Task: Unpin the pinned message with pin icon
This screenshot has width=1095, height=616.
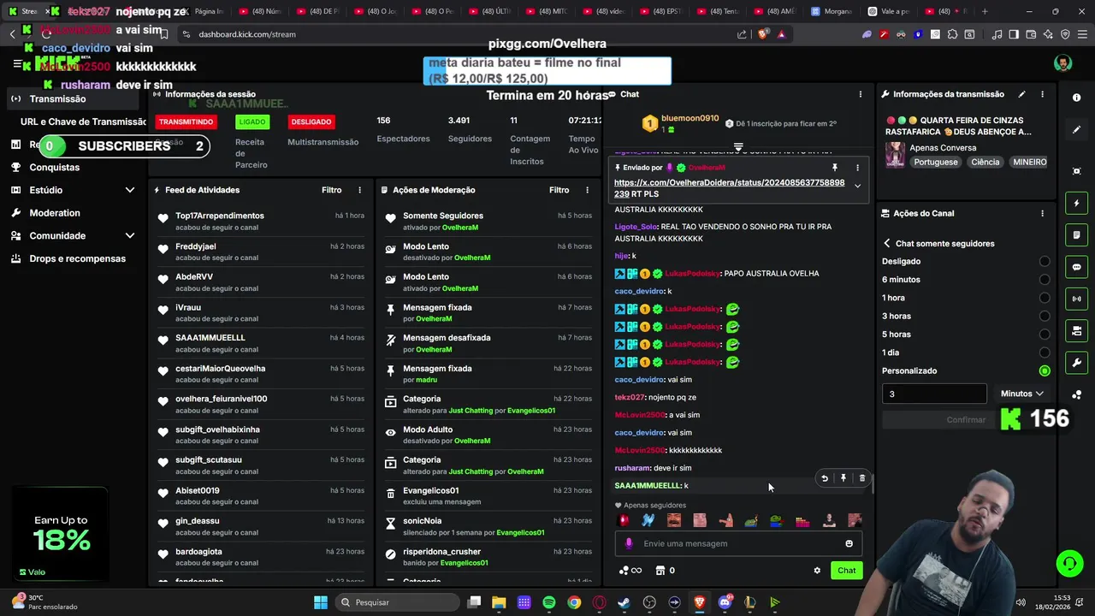Action: (x=834, y=168)
